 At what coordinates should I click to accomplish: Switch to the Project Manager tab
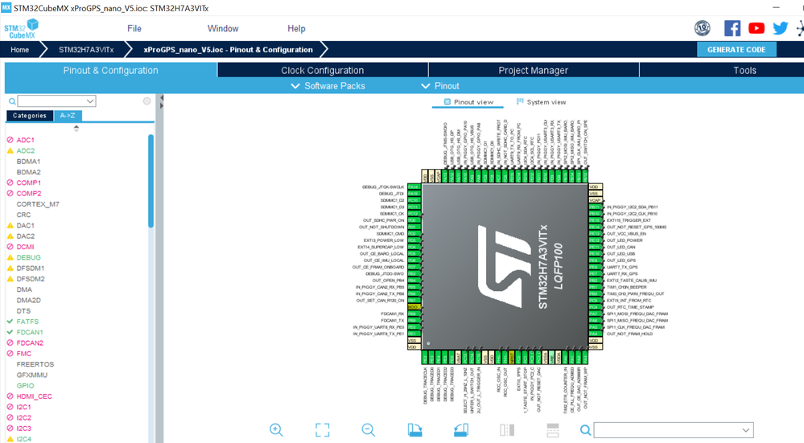point(534,70)
